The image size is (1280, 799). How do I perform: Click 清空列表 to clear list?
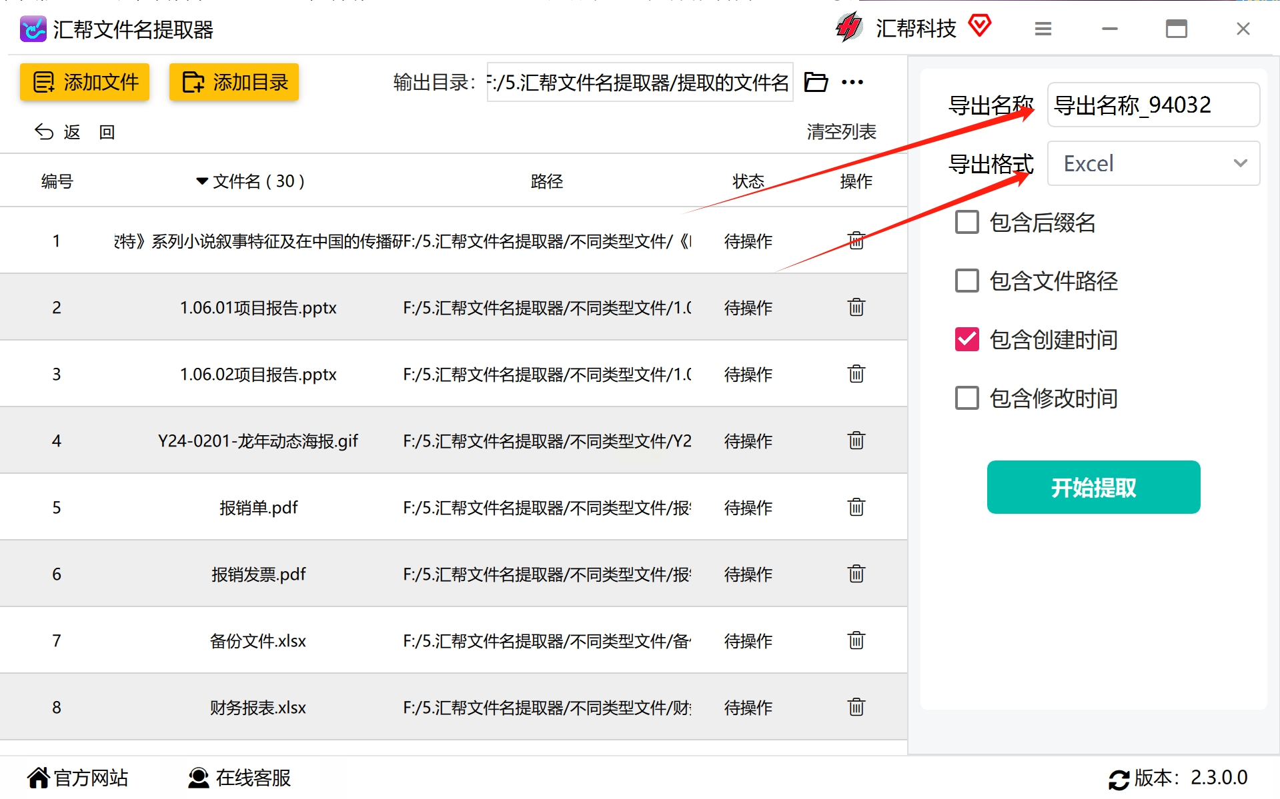[x=841, y=132]
